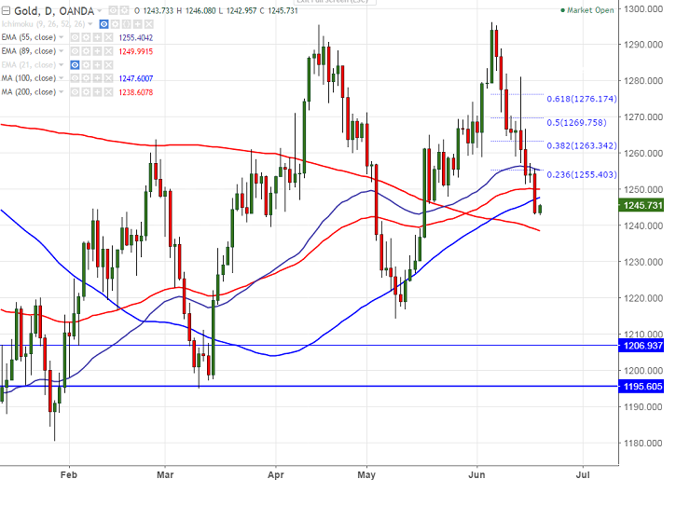Remove the Ichimoku indicator
The height and width of the screenshot is (506, 676).
149,24
